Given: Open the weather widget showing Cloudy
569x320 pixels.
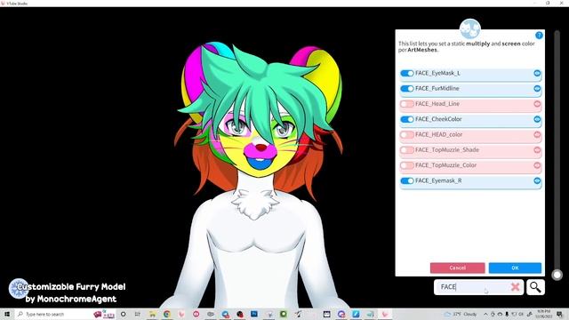Looking at the screenshot, I should pyautogui.click(x=461, y=314).
